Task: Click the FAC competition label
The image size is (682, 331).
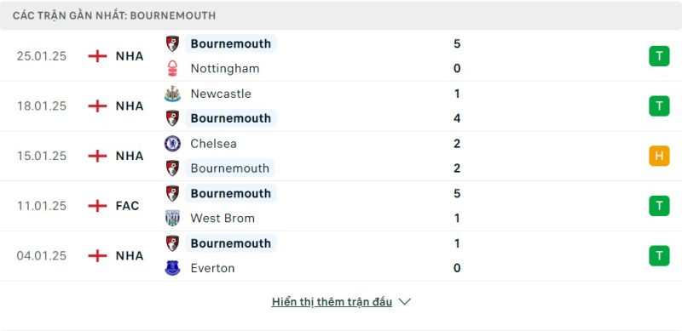Action: 127,206
